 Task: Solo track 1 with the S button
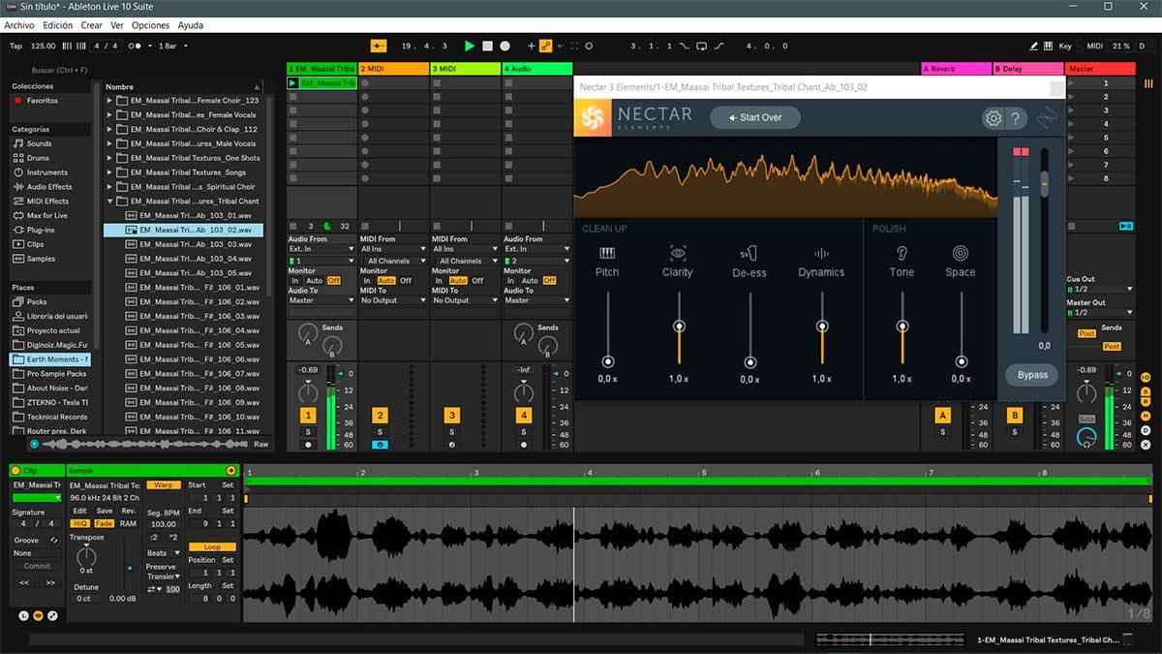[x=308, y=431]
